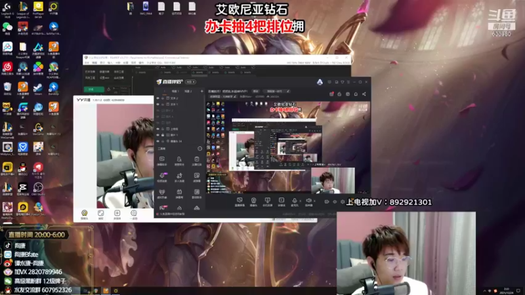Open the second menu in REAPER menu bar
Viewport: 525px width, 295px height.
point(94,62)
